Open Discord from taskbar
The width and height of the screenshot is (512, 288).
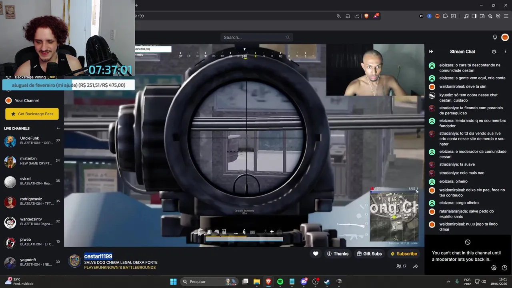[304, 282]
